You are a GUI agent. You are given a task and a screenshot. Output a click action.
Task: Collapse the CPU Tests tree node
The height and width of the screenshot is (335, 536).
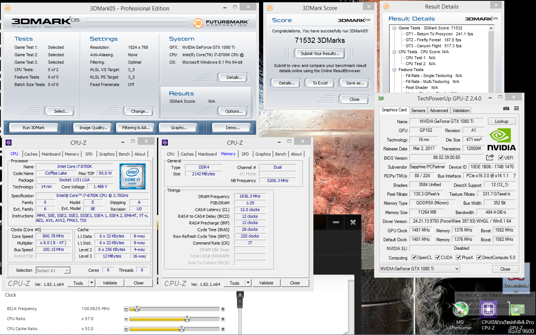pos(394,52)
